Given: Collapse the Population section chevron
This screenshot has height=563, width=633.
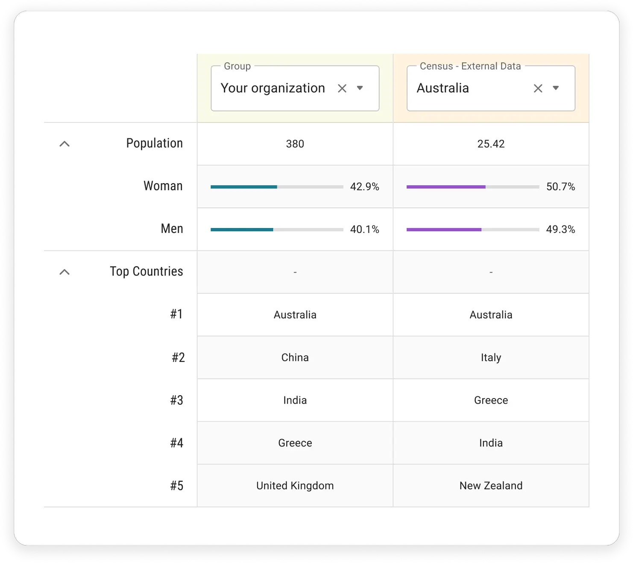Looking at the screenshot, I should pyautogui.click(x=64, y=144).
